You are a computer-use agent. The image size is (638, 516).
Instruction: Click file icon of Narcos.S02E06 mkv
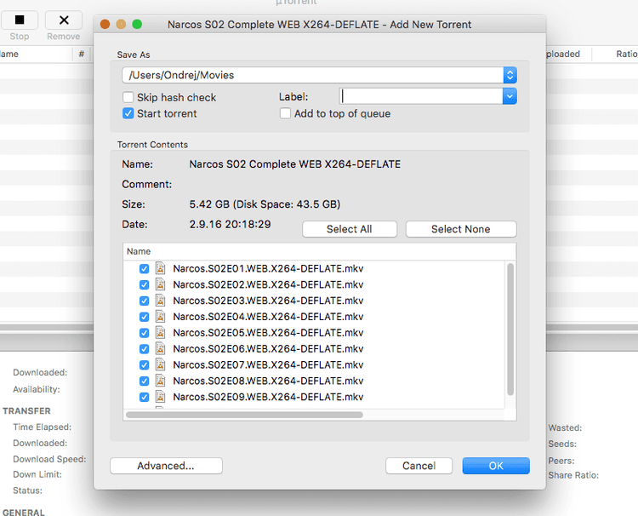click(x=161, y=349)
